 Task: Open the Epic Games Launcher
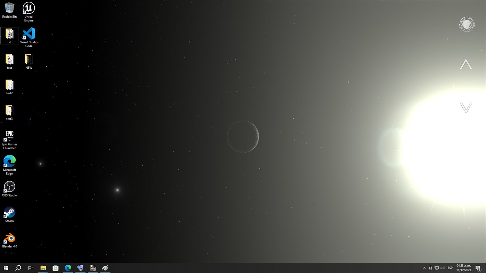click(9, 135)
